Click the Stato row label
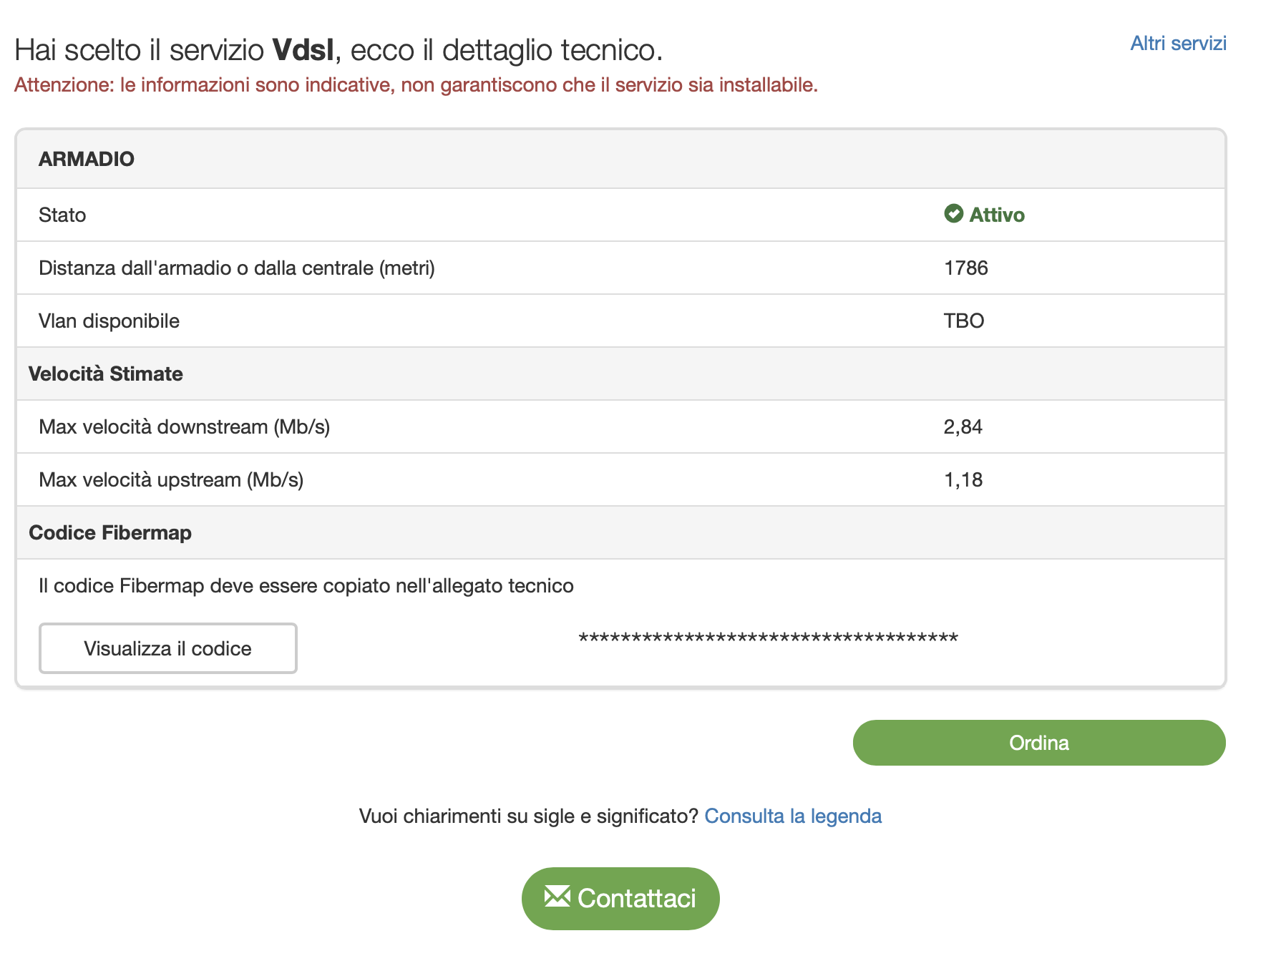1281x966 pixels. pyautogui.click(x=62, y=215)
